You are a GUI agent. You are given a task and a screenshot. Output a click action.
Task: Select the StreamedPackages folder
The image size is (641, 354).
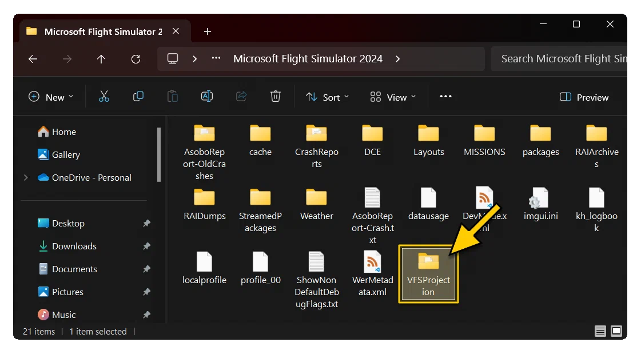pos(260,210)
